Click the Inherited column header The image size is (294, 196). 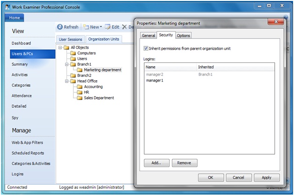tap(235, 67)
